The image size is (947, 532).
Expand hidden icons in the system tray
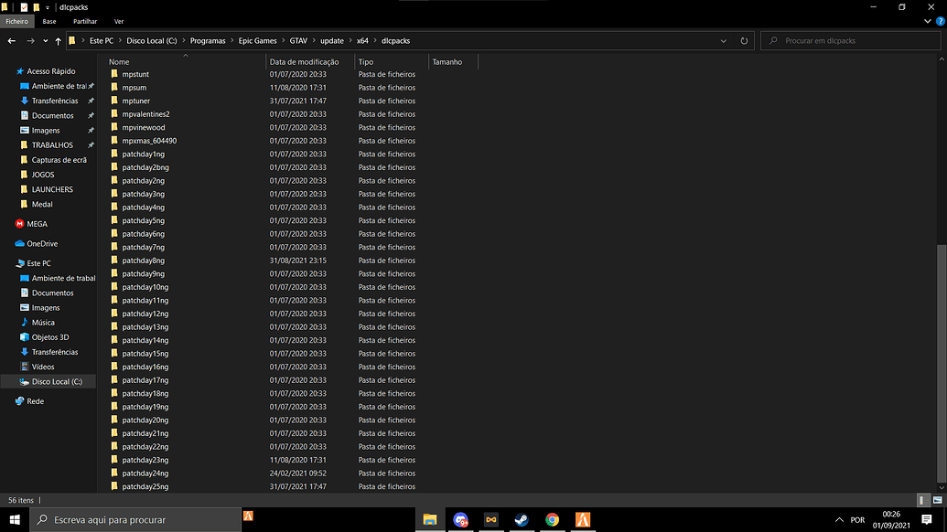(838, 519)
